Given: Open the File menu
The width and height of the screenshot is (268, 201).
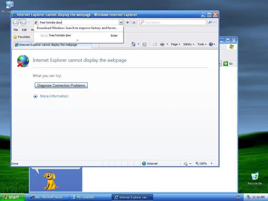Looking at the screenshot, I should pyautogui.click(x=16, y=30).
